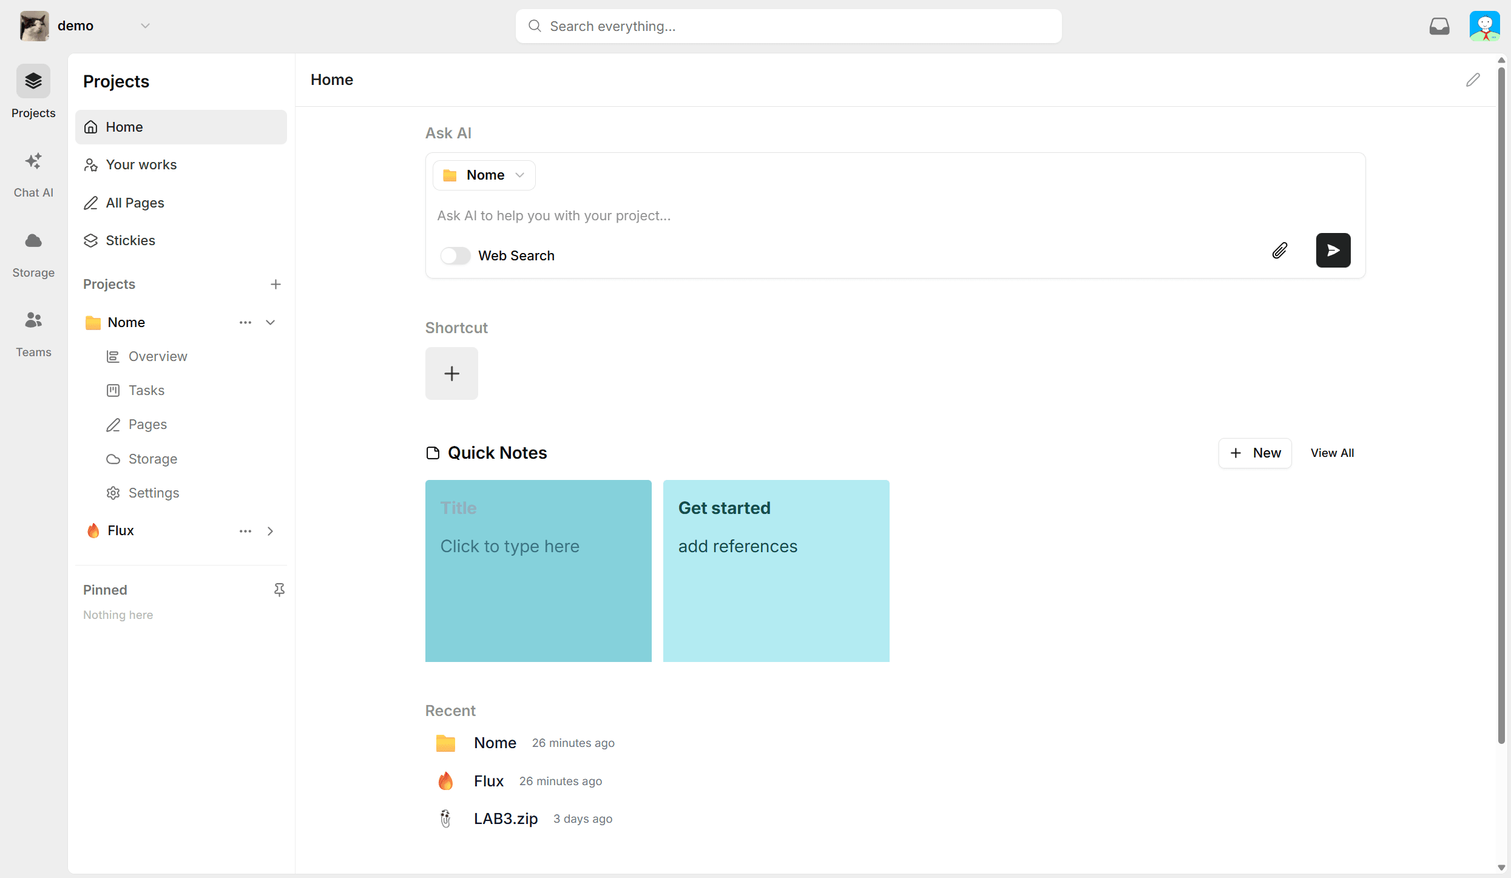Click the Ask AI prompt text area
This screenshot has height=878, width=1511.
tap(895, 215)
